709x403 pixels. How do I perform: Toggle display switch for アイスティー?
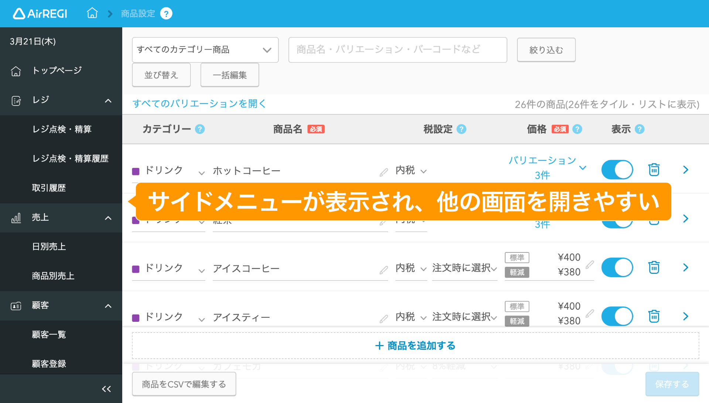(x=617, y=316)
